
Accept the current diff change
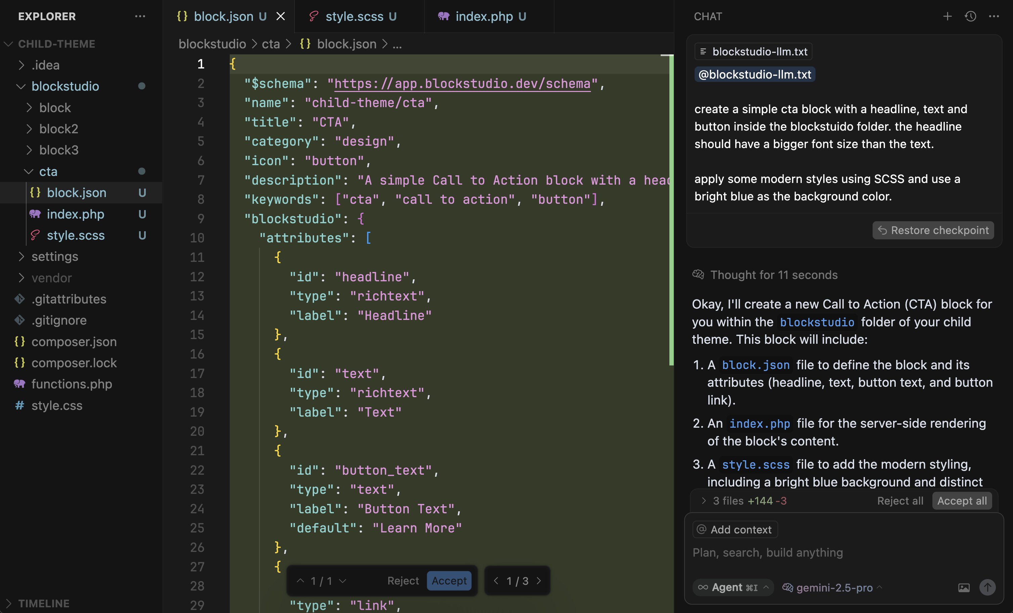pos(449,580)
